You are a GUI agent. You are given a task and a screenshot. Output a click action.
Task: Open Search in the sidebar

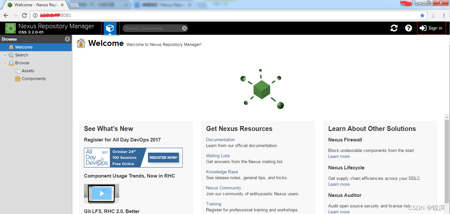pyautogui.click(x=22, y=55)
